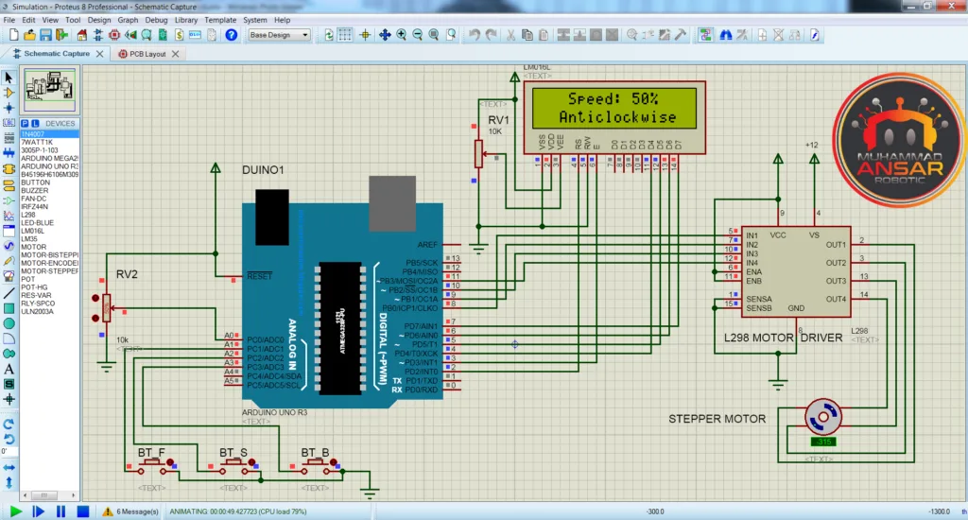Zoom in with the plus magnifier

pyautogui.click(x=401, y=35)
